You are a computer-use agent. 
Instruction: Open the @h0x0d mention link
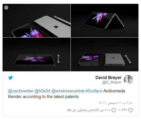tap(42, 91)
